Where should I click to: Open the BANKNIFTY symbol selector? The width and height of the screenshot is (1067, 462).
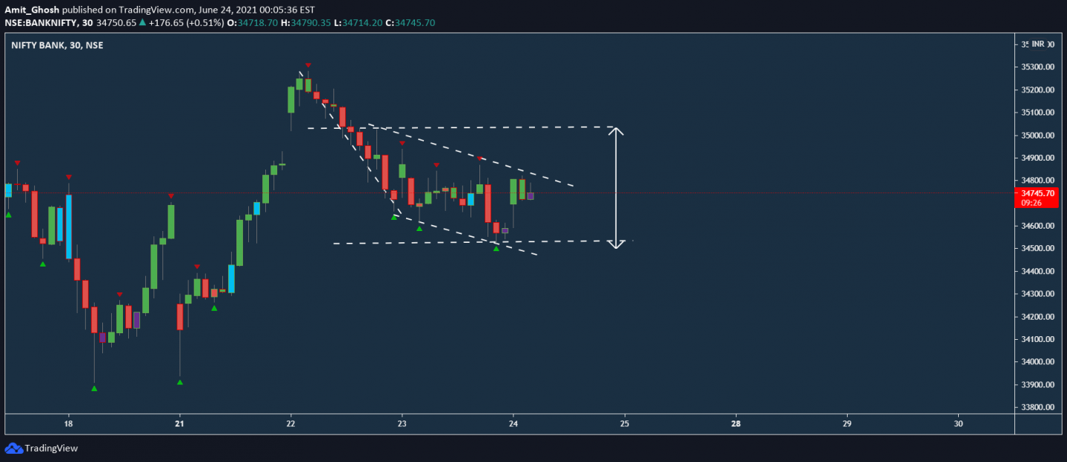click(41, 22)
